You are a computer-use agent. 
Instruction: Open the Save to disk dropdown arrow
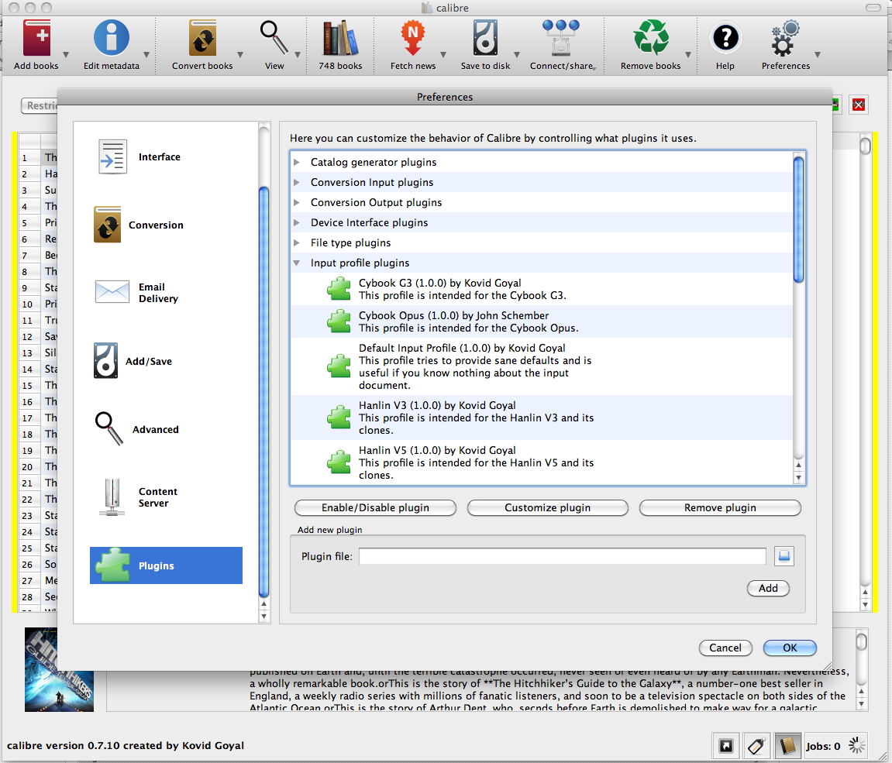coord(517,54)
